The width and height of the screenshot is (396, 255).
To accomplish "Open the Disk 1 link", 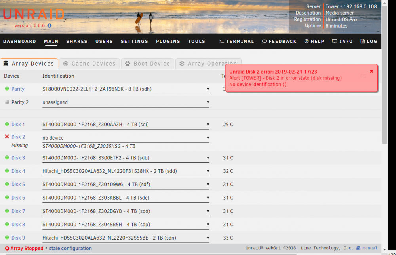I will [x=18, y=125].
